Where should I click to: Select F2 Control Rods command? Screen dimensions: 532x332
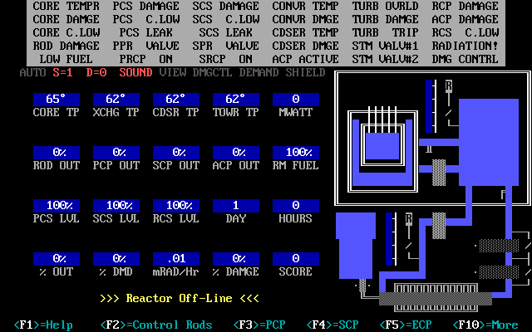coord(156,325)
